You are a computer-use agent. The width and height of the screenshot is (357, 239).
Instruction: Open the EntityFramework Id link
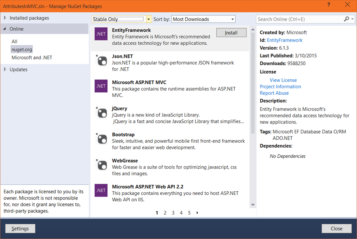[x=284, y=40]
